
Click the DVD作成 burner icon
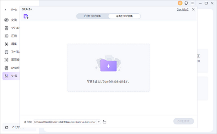(x=6, y=68)
